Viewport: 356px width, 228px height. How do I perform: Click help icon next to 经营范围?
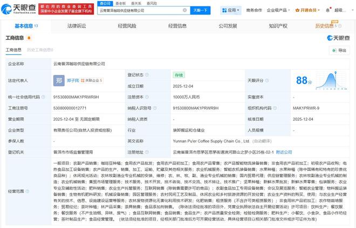[x=28, y=191]
